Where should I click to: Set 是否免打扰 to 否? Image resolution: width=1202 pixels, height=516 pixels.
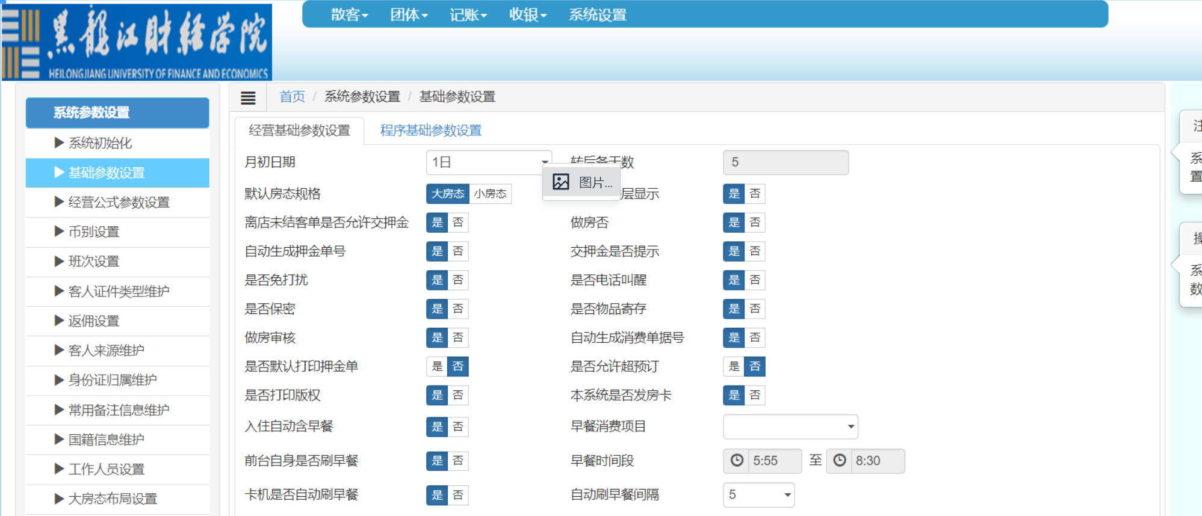click(458, 280)
